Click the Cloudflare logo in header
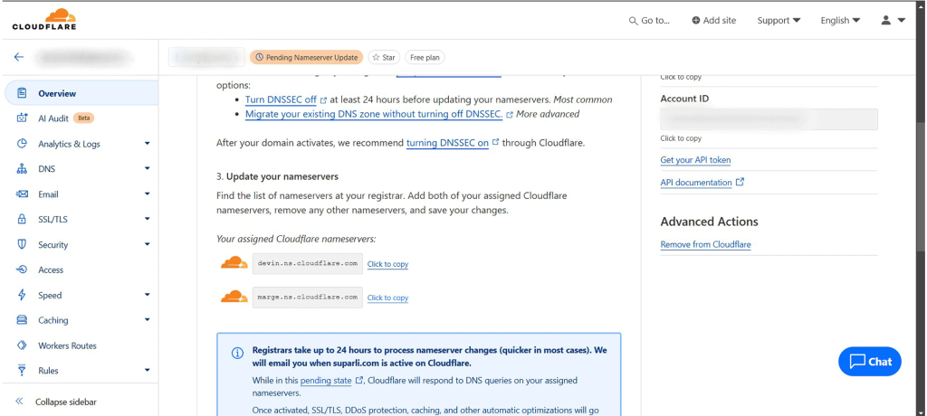 coord(43,19)
